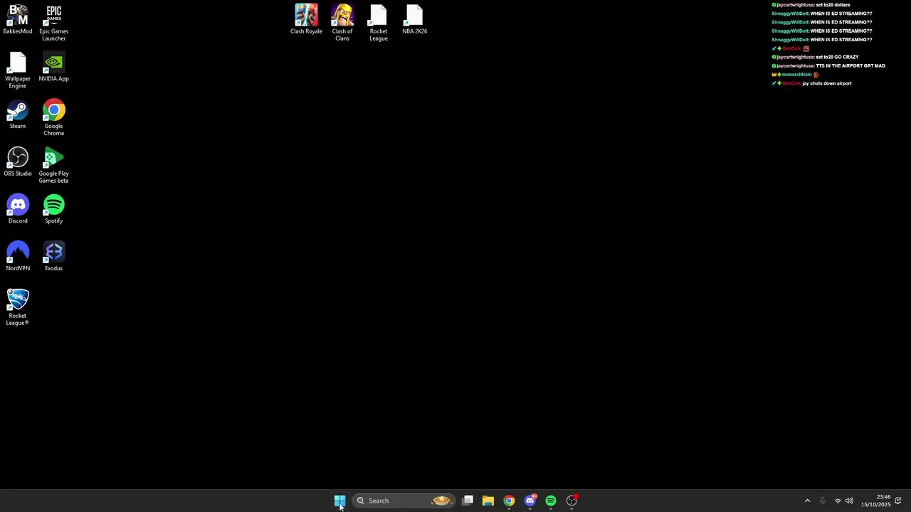Click the taskbar Search box
The image size is (911, 512).
(404, 501)
